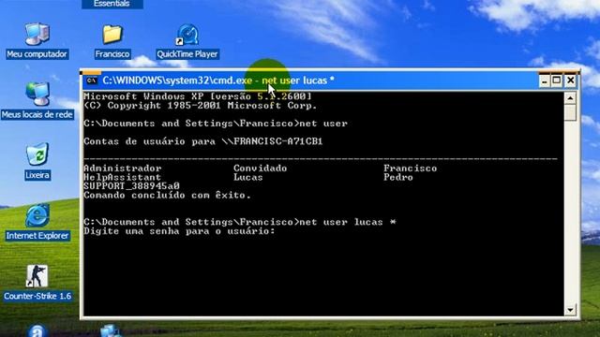The height and width of the screenshot is (337, 600).
Task: Open the Lixeira recycle bin icon
Action: coord(37,161)
